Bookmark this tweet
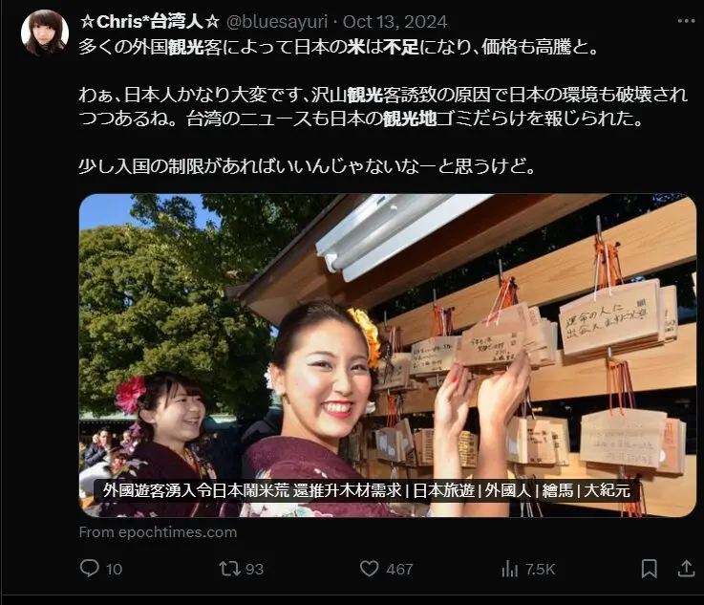Viewport: 704px width, 605px height. 650,569
